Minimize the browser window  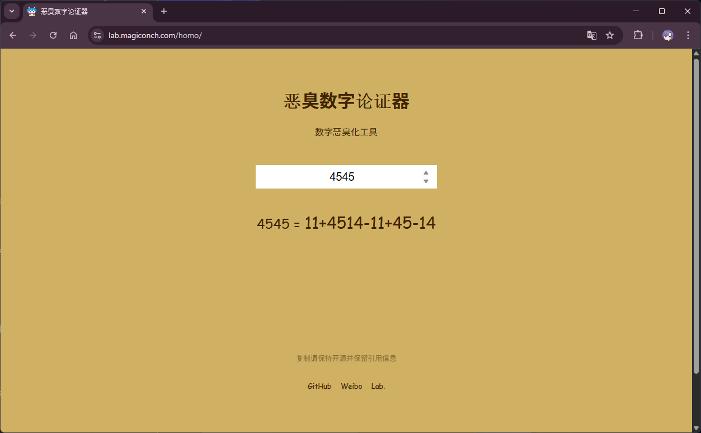636,11
